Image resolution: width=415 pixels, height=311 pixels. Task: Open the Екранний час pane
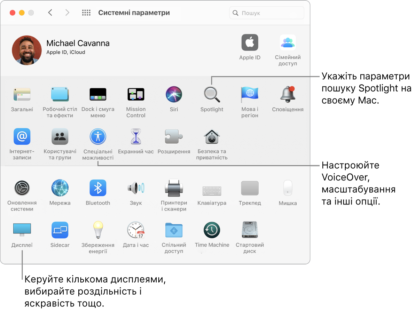(x=136, y=137)
